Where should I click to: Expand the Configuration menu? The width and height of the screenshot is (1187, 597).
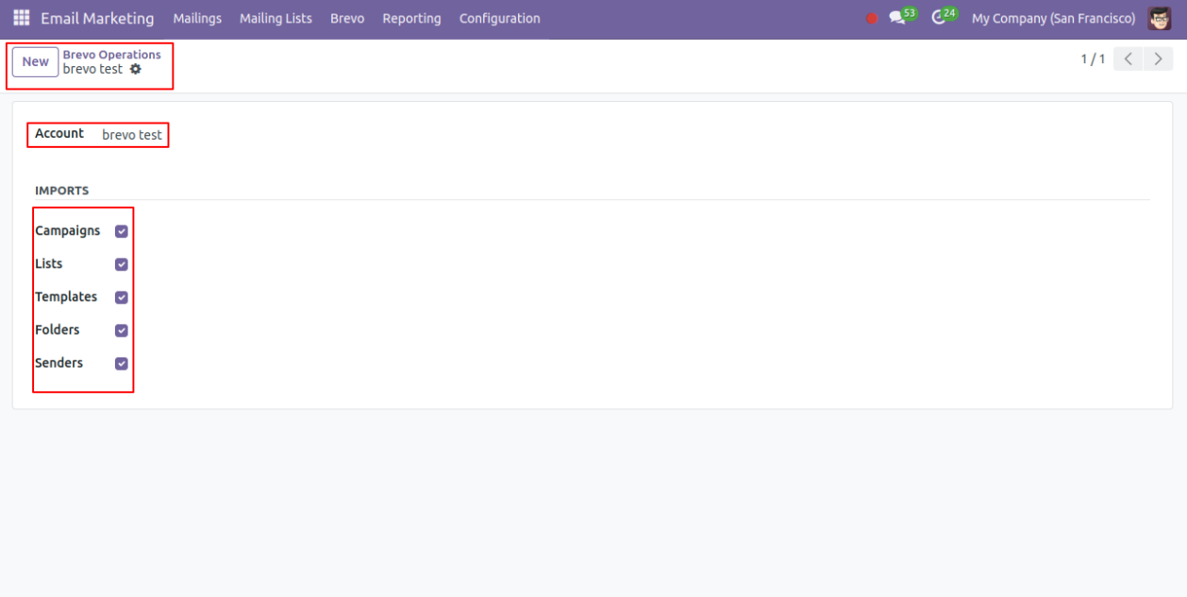tap(499, 18)
